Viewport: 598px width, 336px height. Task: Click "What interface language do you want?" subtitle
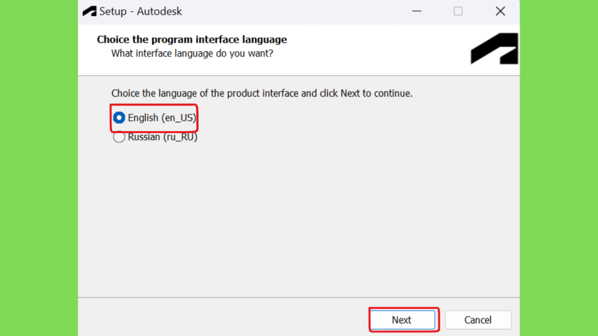tap(192, 53)
